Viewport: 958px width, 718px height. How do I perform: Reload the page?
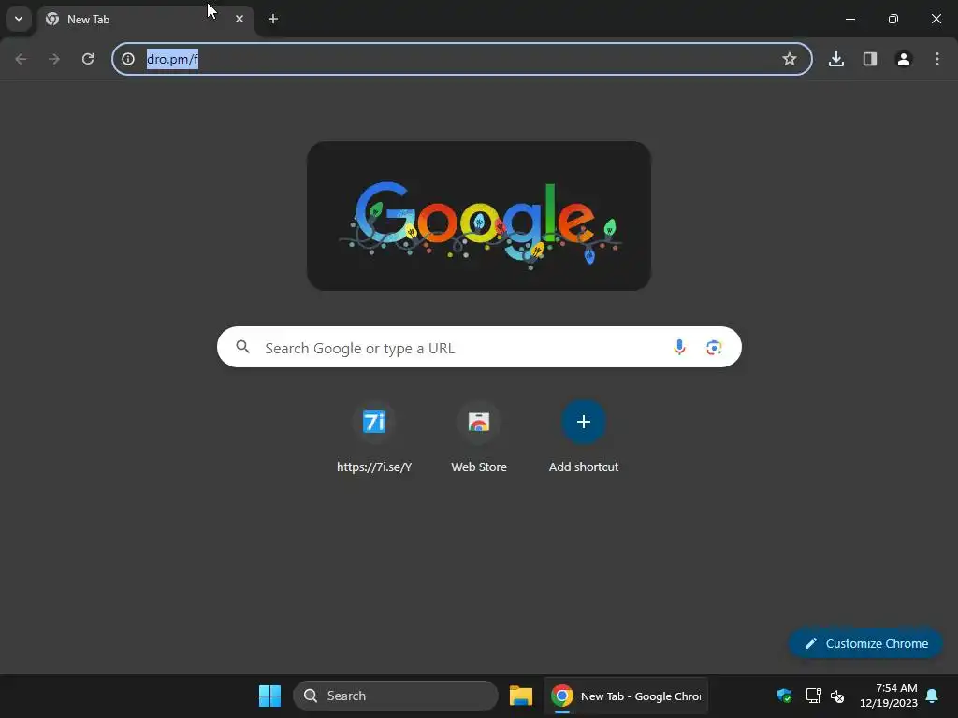coord(88,59)
